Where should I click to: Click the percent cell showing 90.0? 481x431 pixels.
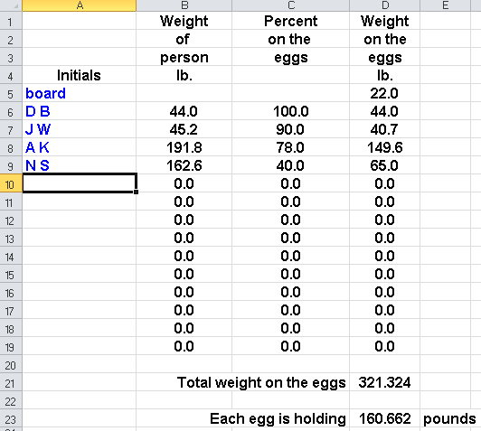[x=290, y=129]
